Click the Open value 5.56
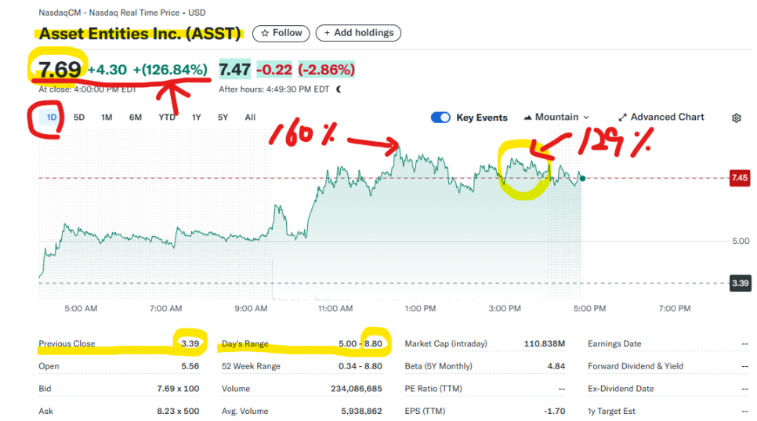The image size is (757, 421). (x=190, y=366)
